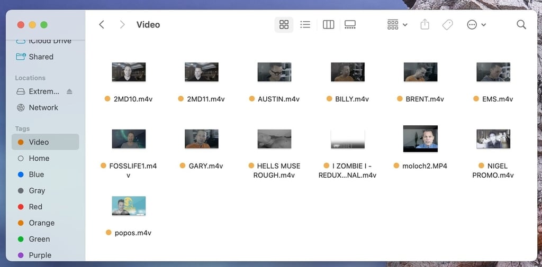Viewport: 542px width, 267px height.
Task: Switch to icon grid view
Action: (284, 24)
